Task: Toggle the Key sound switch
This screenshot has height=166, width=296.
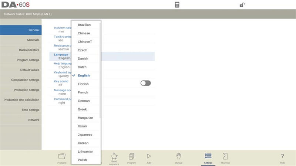Action: coord(145,83)
